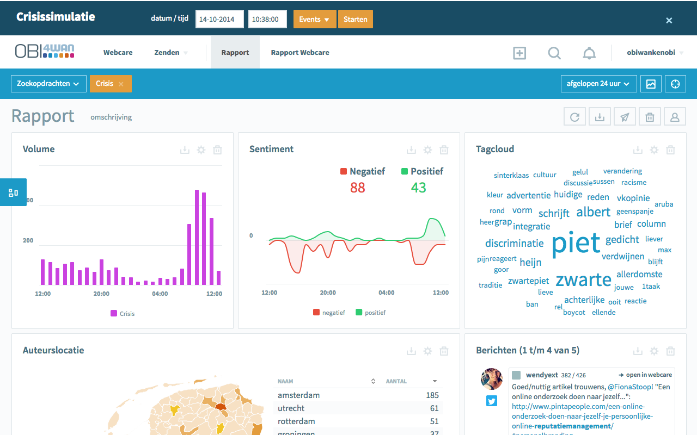Switch to the Rapport Webcare tab
Screen dimensions: 697x435
click(300, 53)
